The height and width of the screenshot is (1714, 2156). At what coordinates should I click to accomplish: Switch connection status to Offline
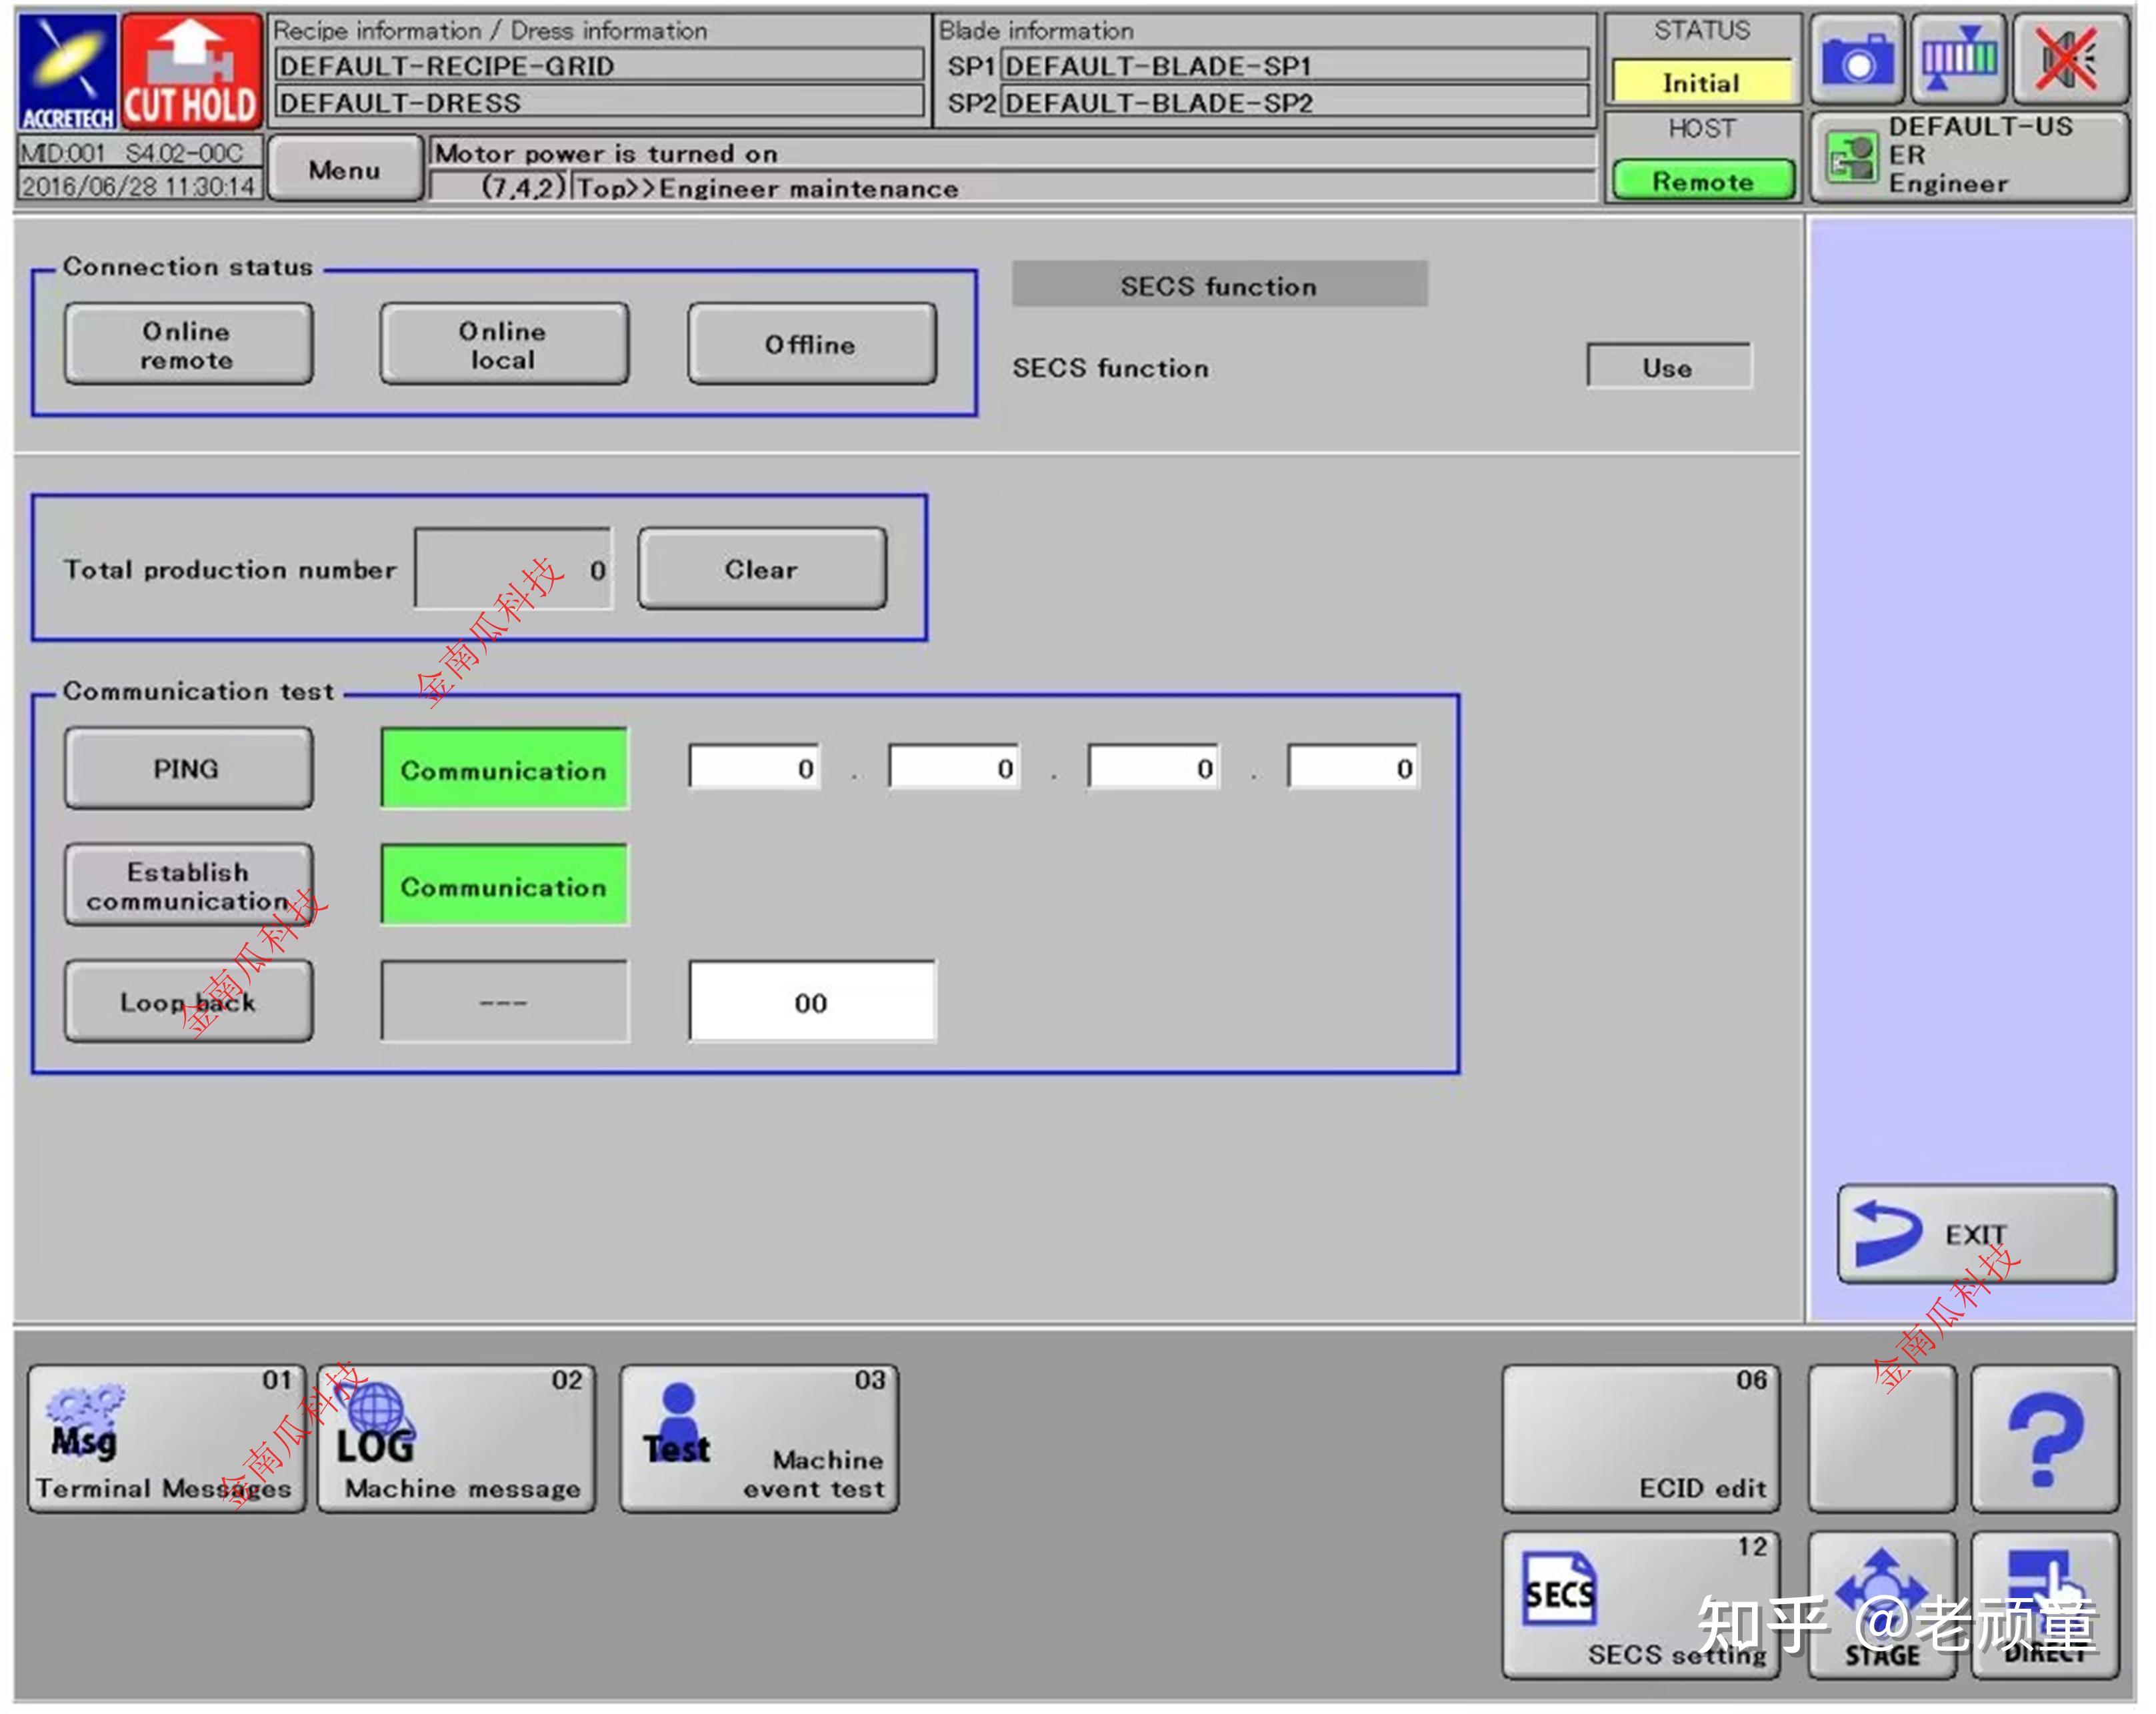click(811, 345)
